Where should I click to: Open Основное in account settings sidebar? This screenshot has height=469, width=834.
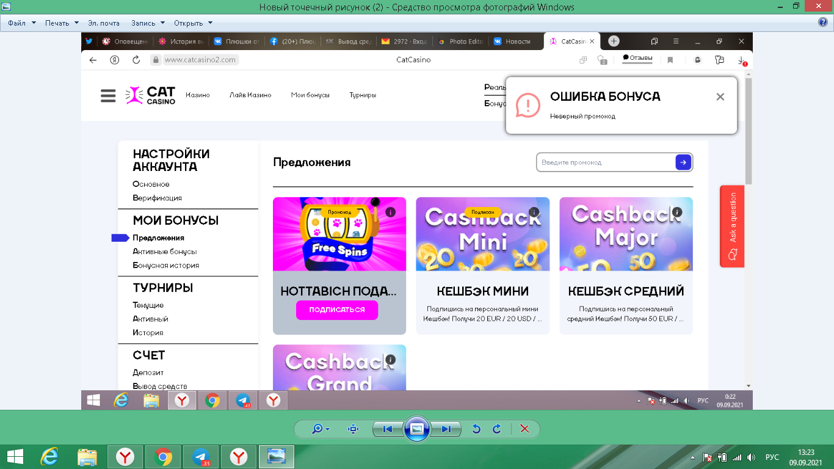click(x=151, y=184)
